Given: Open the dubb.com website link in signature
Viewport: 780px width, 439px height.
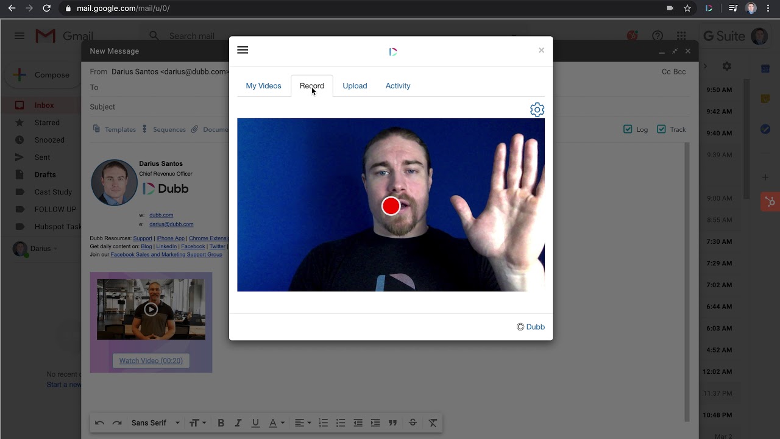Looking at the screenshot, I should click(x=161, y=215).
